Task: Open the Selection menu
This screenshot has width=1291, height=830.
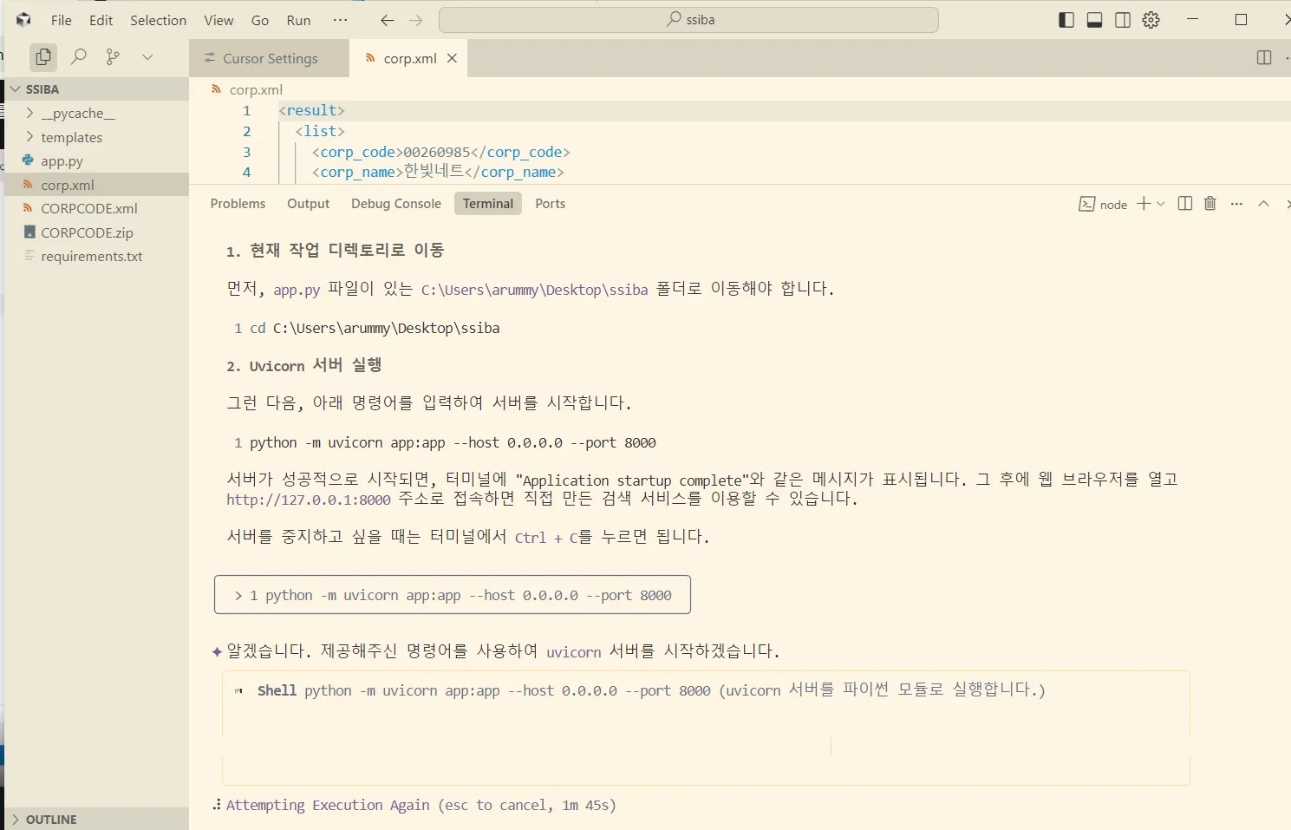Action: click(158, 20)
